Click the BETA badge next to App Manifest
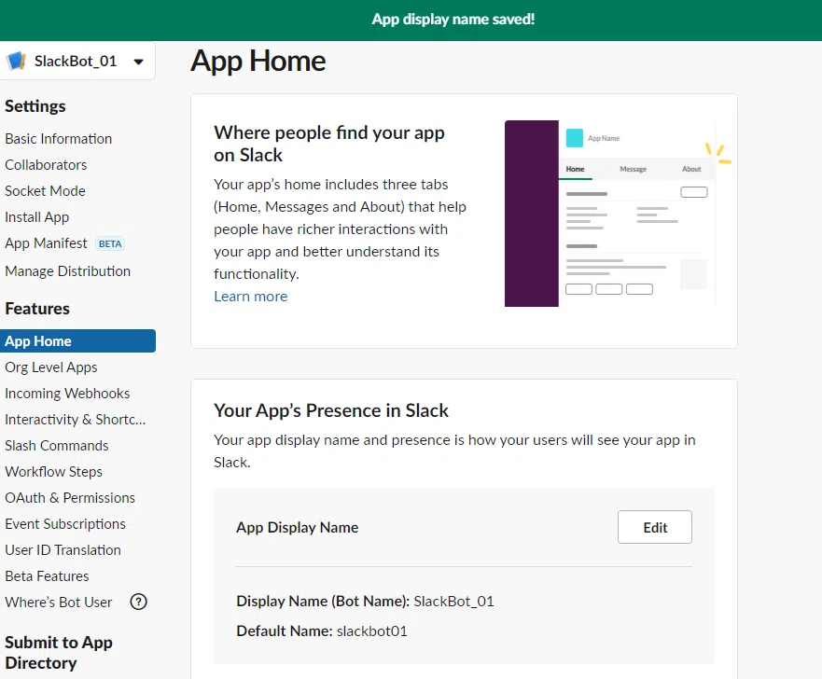This screenshot has width=822, height=679. click(110, 244)
